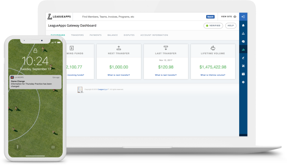Click the $120.98 last transfer amount
Screen dimensions: 287x165
click(166, 67)
